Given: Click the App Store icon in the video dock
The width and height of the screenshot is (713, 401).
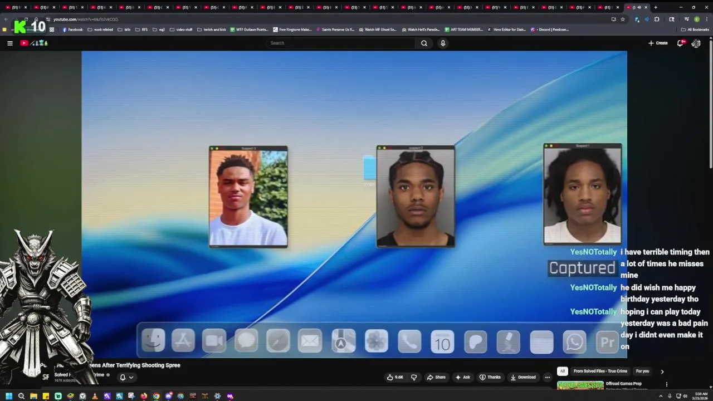Looking at the screenshot, I should click(x=183, y=341).
